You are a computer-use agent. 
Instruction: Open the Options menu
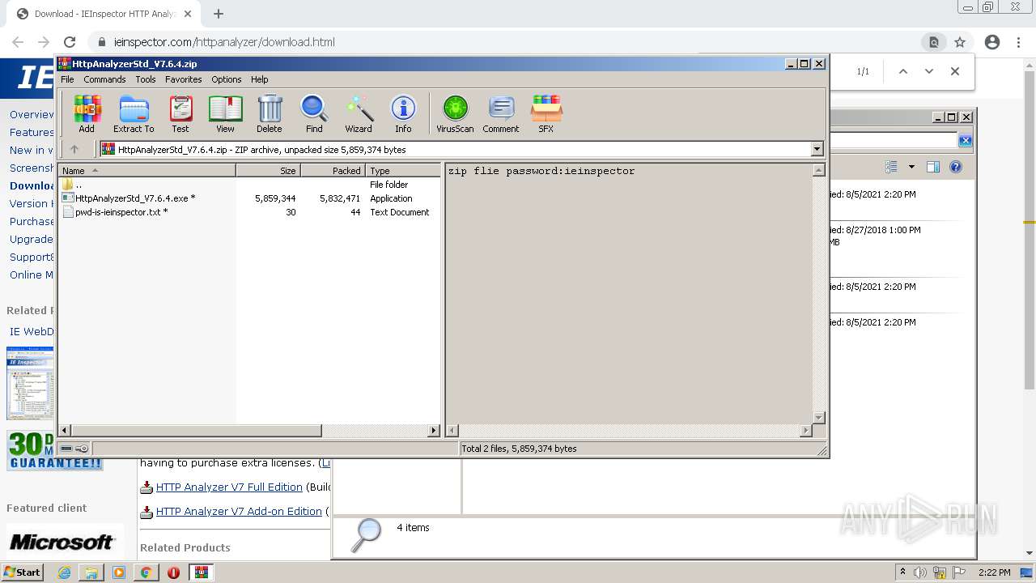[227, 79]
